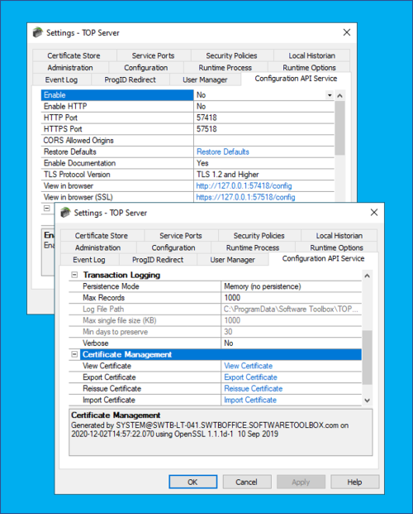Collapse the section expander in the back window
Image resolution: width=413 pixels, height=514 pixels.
pos(47,209)
